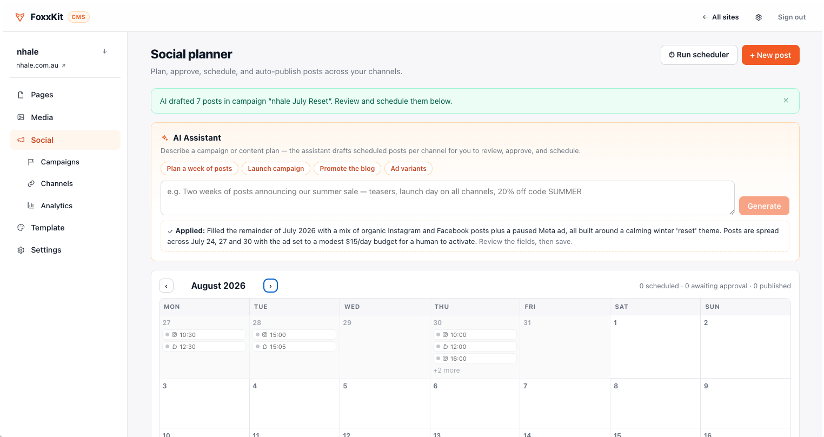Sign out of the CMS

pyautogui.click(x=792, y=17)
